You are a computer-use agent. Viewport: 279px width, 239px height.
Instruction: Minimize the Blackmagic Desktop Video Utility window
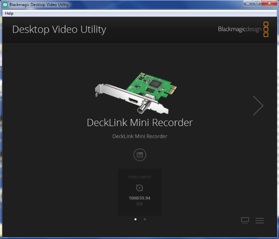[247, 3]
